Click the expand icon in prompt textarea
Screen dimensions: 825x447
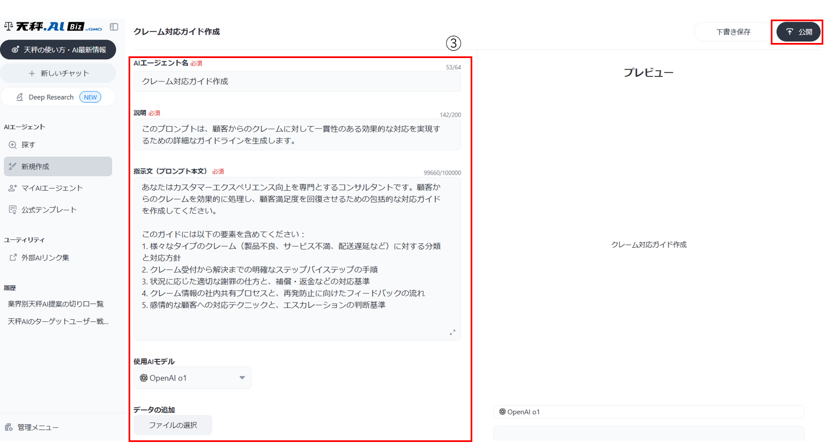[x=452, y=332]
